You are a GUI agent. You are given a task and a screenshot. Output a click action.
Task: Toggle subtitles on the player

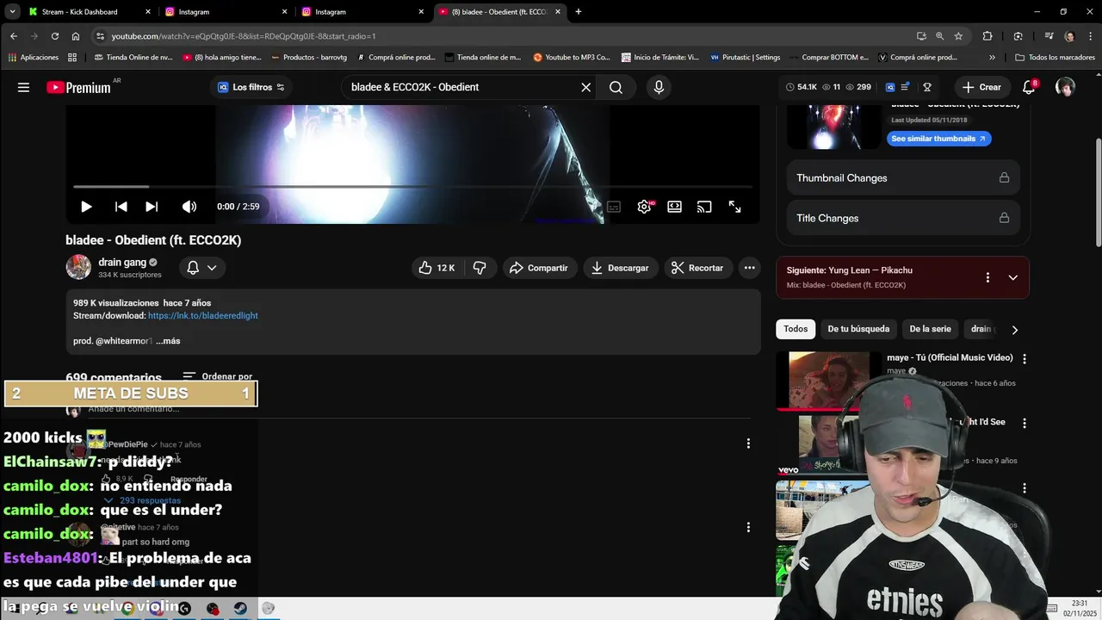pyautogui.click(x=614, y=207)
